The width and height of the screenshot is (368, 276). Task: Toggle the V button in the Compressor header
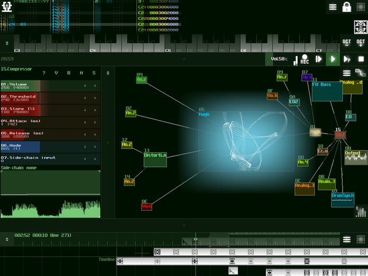point(56,73)
